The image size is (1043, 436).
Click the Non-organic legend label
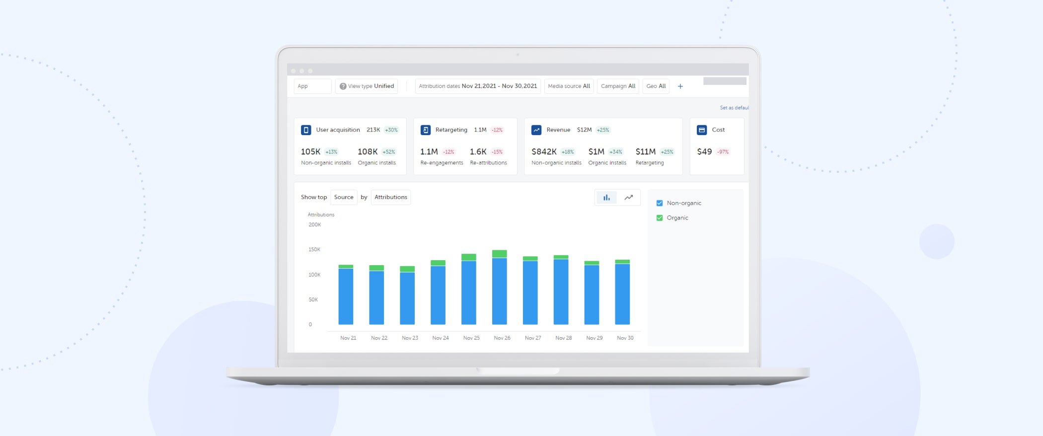coord(684,203)
